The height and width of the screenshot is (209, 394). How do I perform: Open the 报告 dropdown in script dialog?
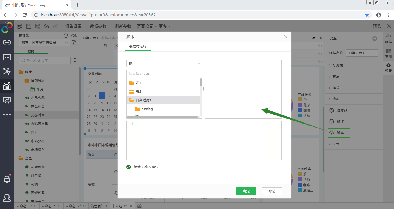164,63
